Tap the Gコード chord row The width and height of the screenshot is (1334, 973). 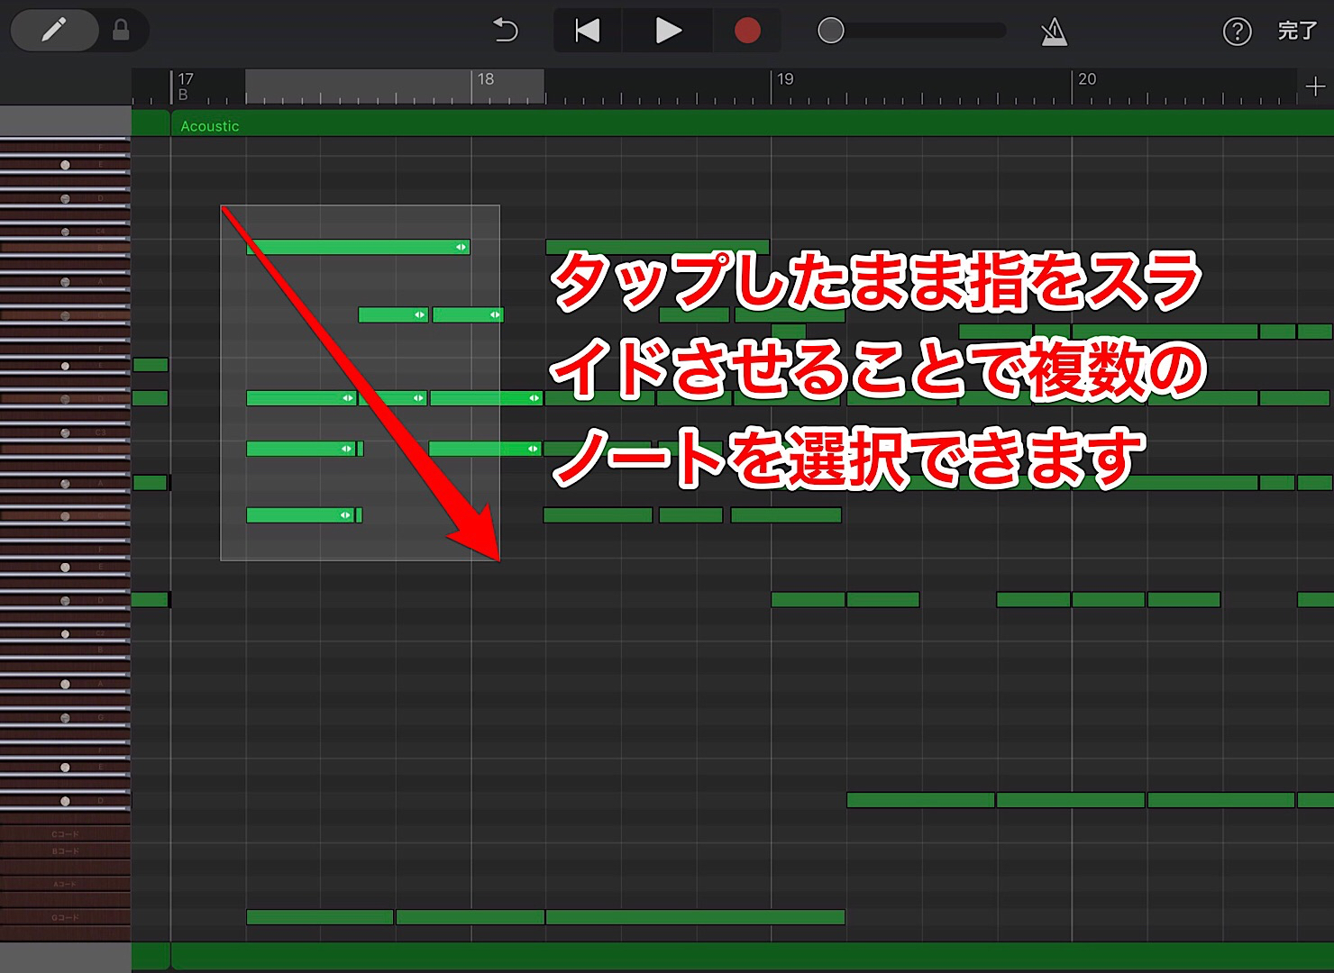(65, 917)
